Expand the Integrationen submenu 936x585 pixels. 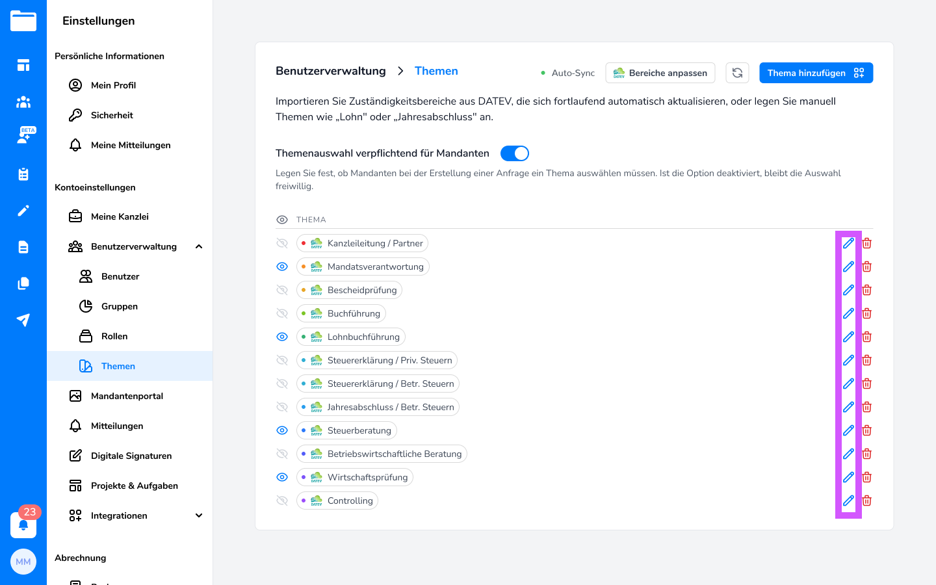199,515
